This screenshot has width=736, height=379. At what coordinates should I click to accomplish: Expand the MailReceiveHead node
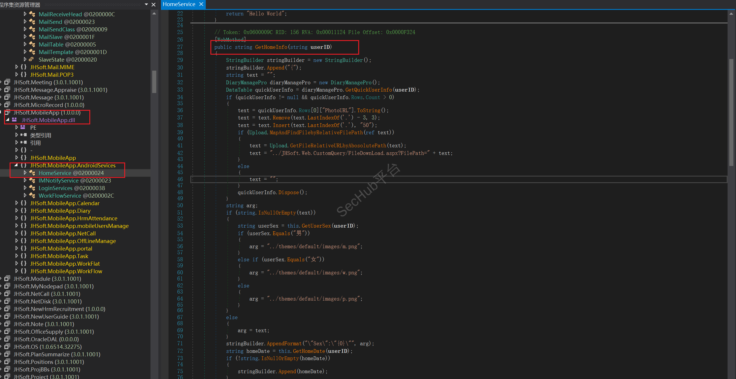(x=25, y=14)
